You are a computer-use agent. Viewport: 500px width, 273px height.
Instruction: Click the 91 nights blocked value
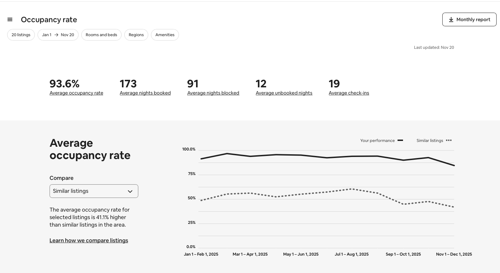(193, 84)
